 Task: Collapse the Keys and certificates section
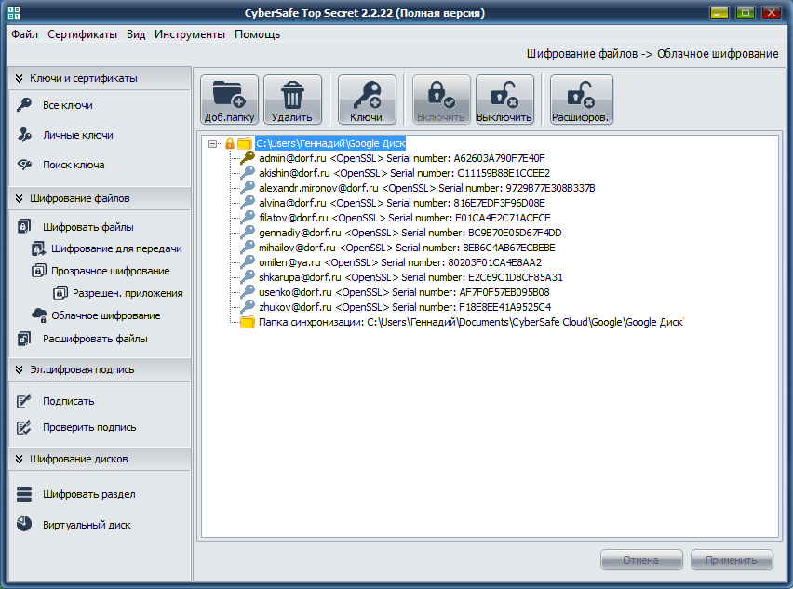pyautogui.click(x=19, y=79)
